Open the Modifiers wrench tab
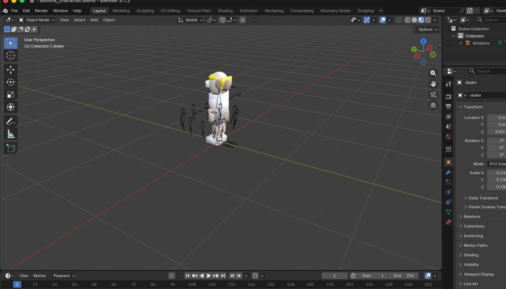 pos(448,172)
